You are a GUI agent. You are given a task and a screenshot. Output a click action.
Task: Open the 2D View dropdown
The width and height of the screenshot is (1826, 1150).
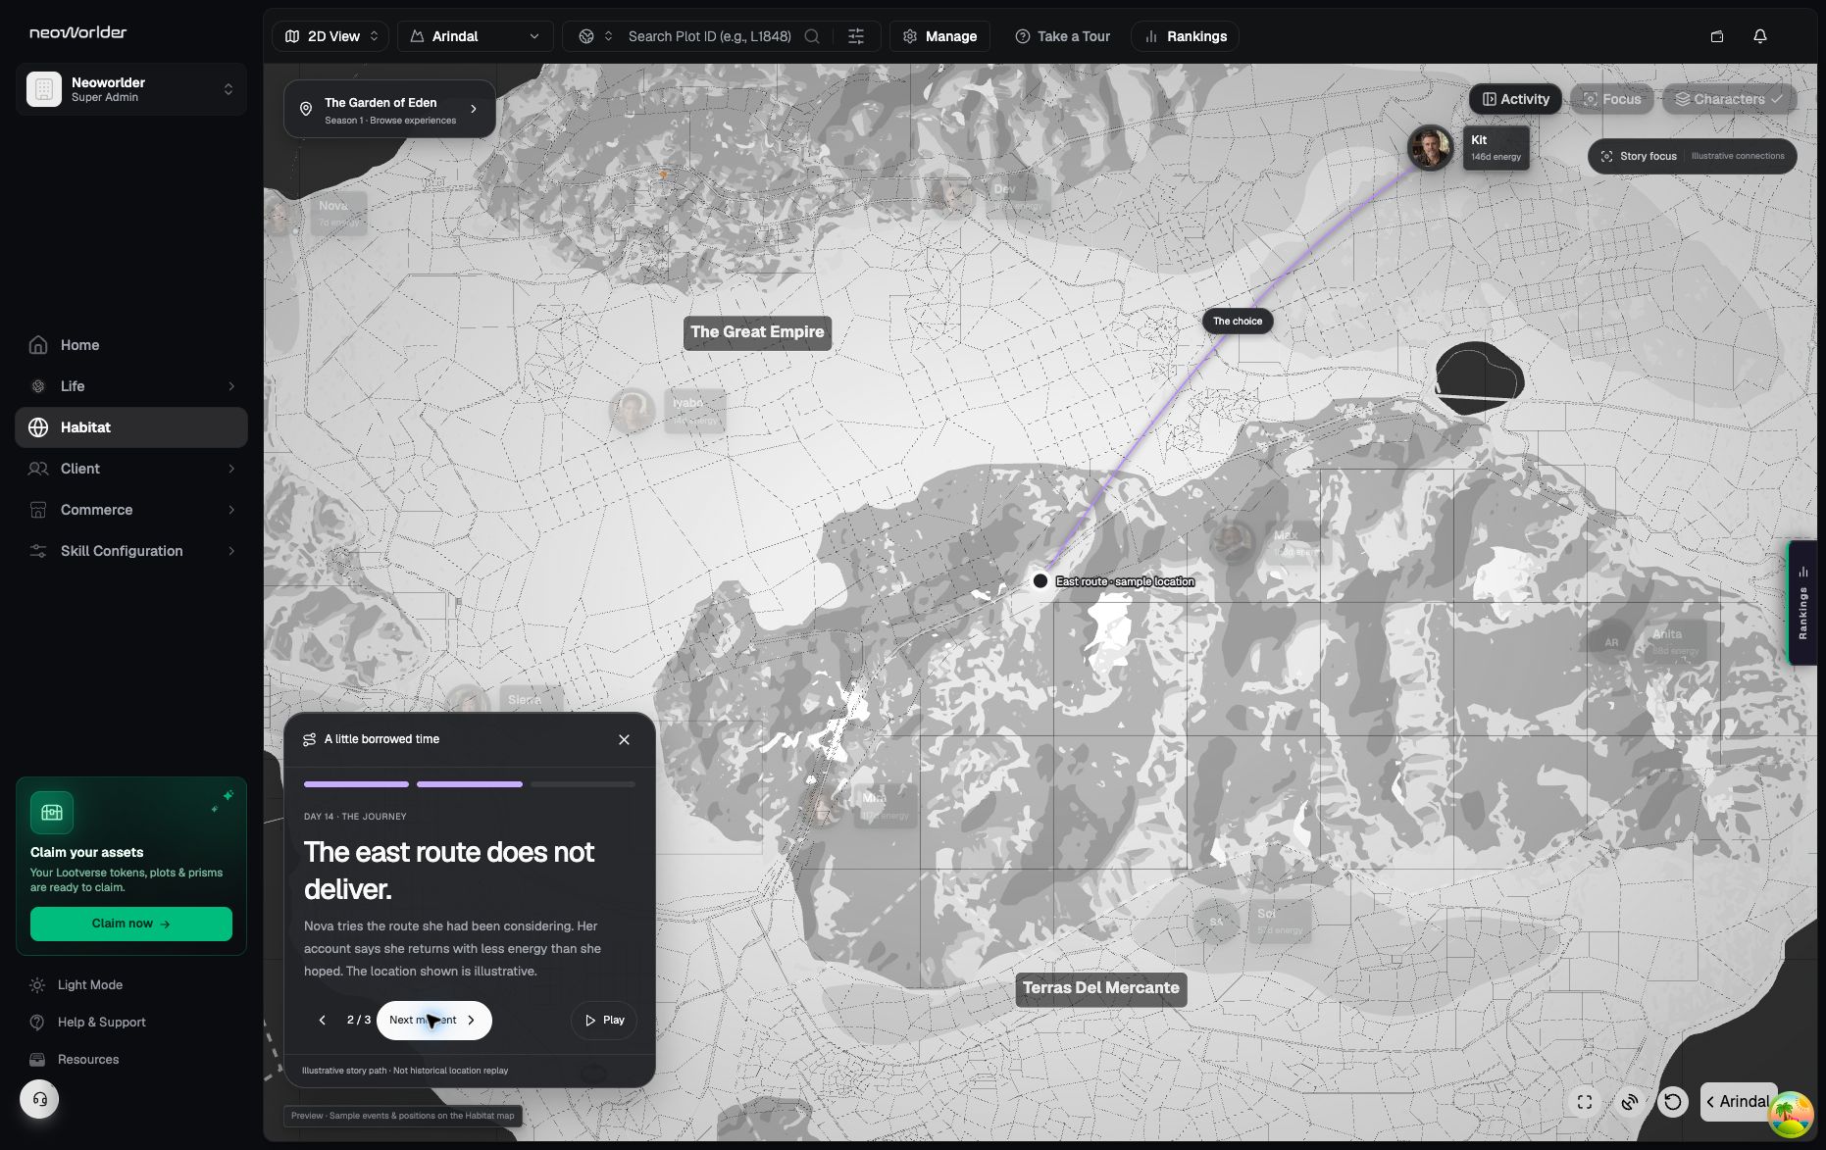330,36
